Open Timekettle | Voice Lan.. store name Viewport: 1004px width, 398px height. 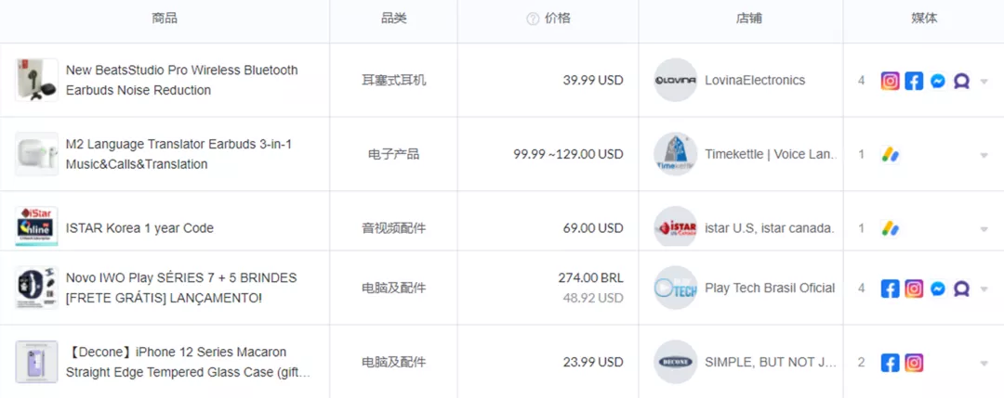point(771,154)
